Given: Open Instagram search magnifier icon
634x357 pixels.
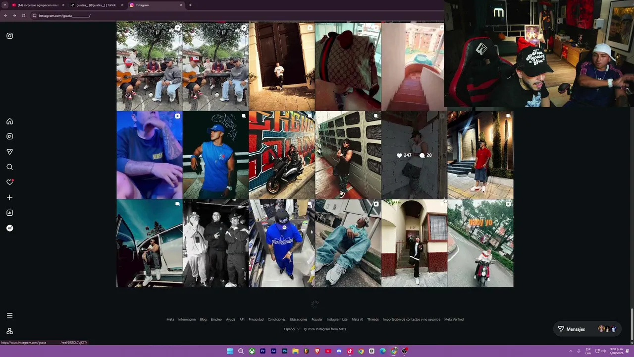Looking at the screenshot, I should [9, 167].
